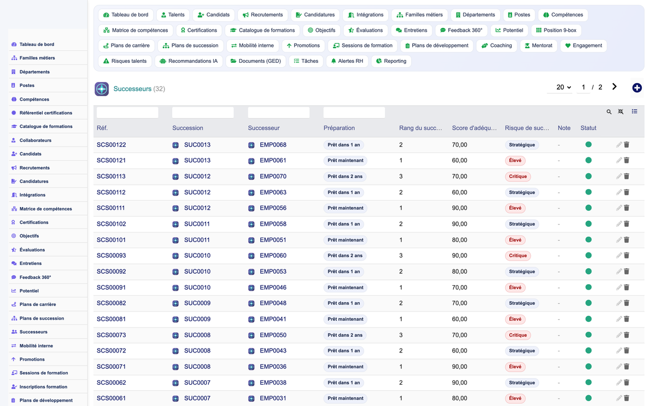Click the Successeur filter input field
This screenshot has height=406, width=656.
tap(279, 113)
